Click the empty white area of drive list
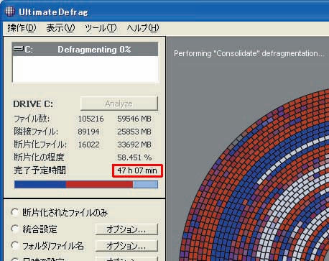Image resolution: width=329 pixels, height=261 pixels. pyautogui.click(x=85, y=69)
